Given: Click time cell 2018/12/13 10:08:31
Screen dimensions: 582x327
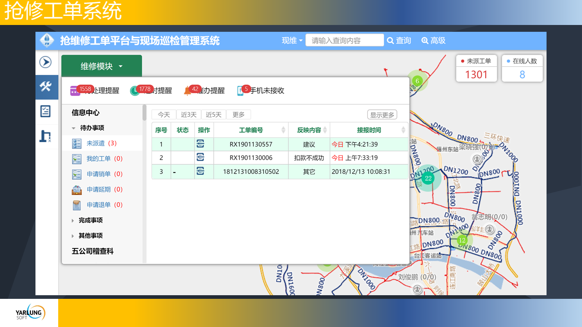Looking at the screenshot, I should pyautogui.click(x=369, y=172).
